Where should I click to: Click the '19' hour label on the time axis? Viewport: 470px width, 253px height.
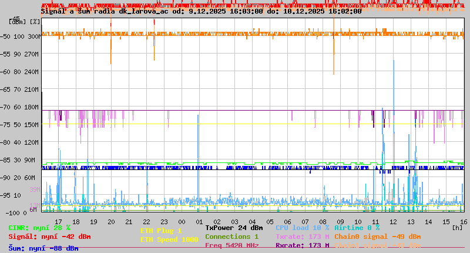(x=94, y=222)
